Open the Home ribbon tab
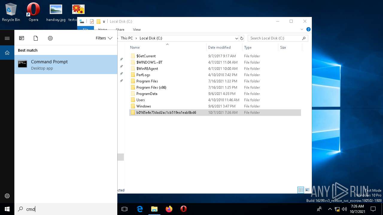The height and width of the screenshot is (215, 383). tap(102, 30)
